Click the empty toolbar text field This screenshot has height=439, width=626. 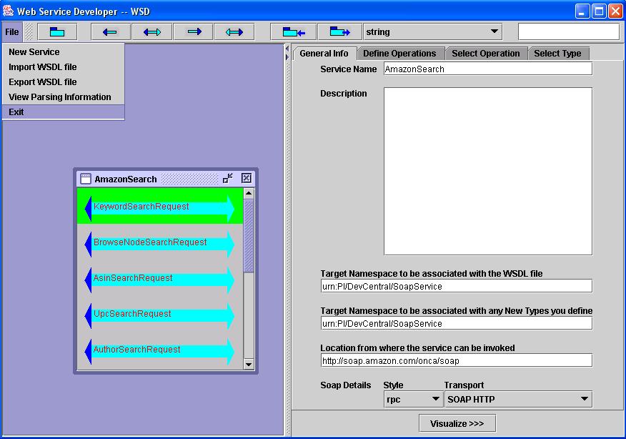pyautogui.click(x=569, y=32)
